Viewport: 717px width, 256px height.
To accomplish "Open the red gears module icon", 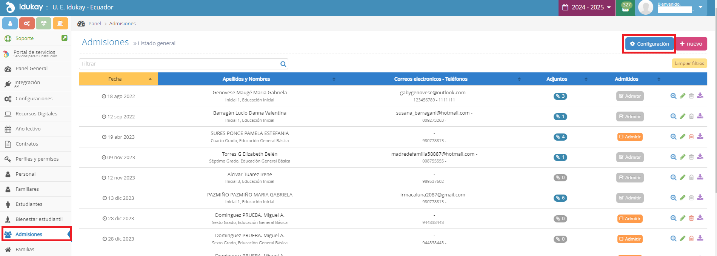I will coord(27,23).
